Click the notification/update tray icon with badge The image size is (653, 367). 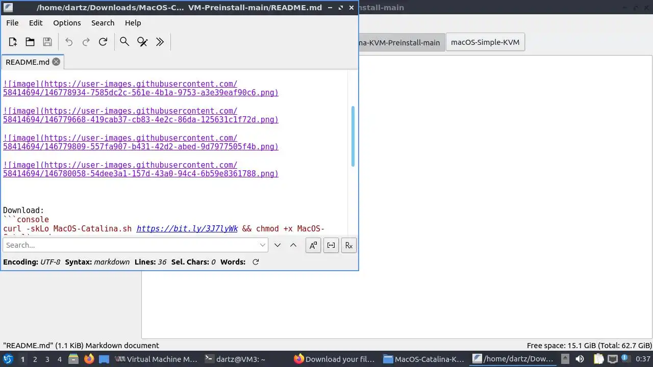(625, 359)
